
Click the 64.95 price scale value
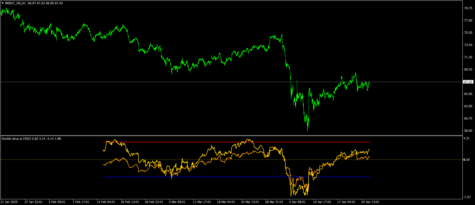468,94
